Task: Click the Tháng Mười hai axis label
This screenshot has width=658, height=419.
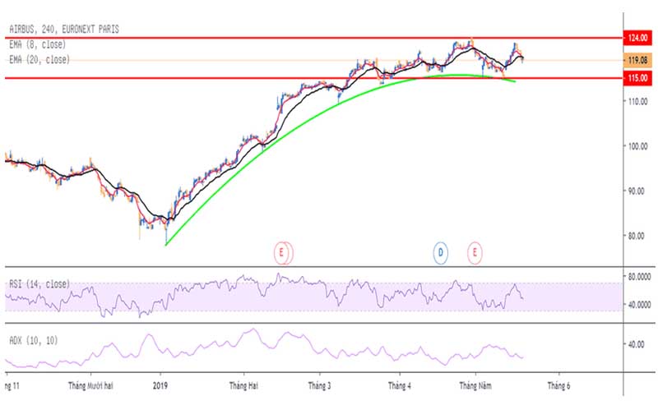Action: pyautogui.click(x=90, y=385)
